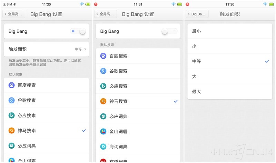Open 触发面积 setting showing 中等
Screen dimensions: 276x163
46,49
